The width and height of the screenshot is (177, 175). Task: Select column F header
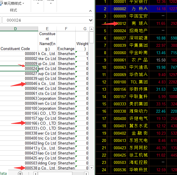tap(66, 29)
